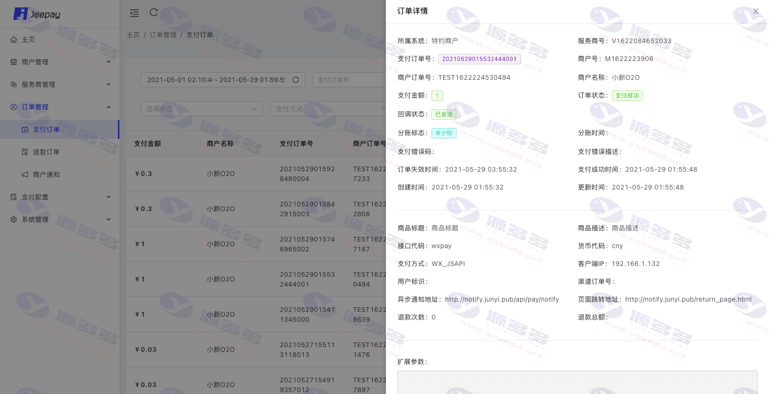Click order number 20210529015748965002
This screenshot has height=394, width=769.
click(x=307, y=244)
